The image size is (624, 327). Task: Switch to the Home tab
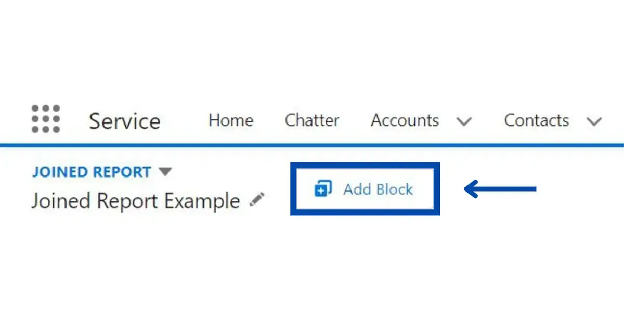click(x=231, y=120)
